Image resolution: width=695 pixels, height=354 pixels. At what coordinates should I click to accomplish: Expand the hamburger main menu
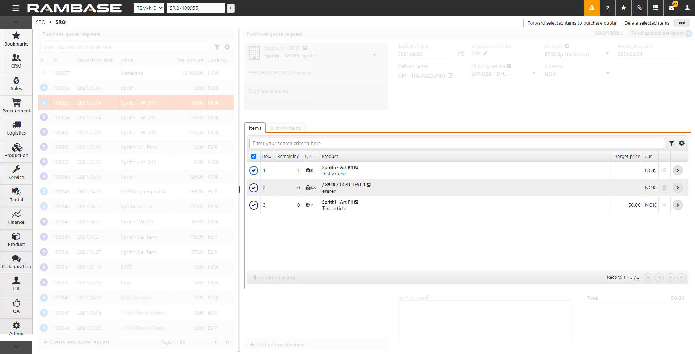point(16,8)
